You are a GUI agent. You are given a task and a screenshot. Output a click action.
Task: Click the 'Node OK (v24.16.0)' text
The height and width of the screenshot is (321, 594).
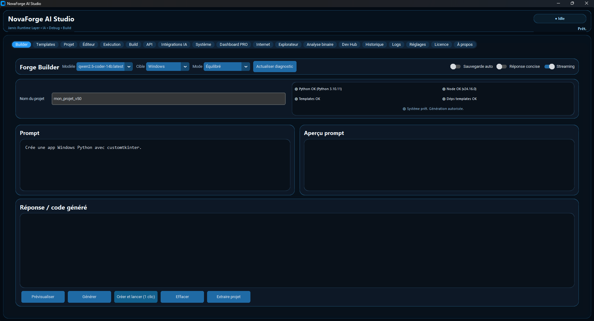(x=462, y=89)
